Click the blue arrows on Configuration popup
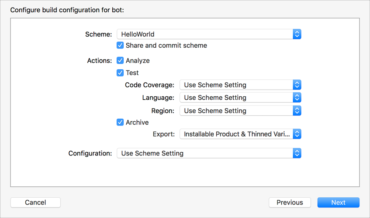The height and width of the screenshot is (218, 370). pyautogui.click(x=297, y=153)
